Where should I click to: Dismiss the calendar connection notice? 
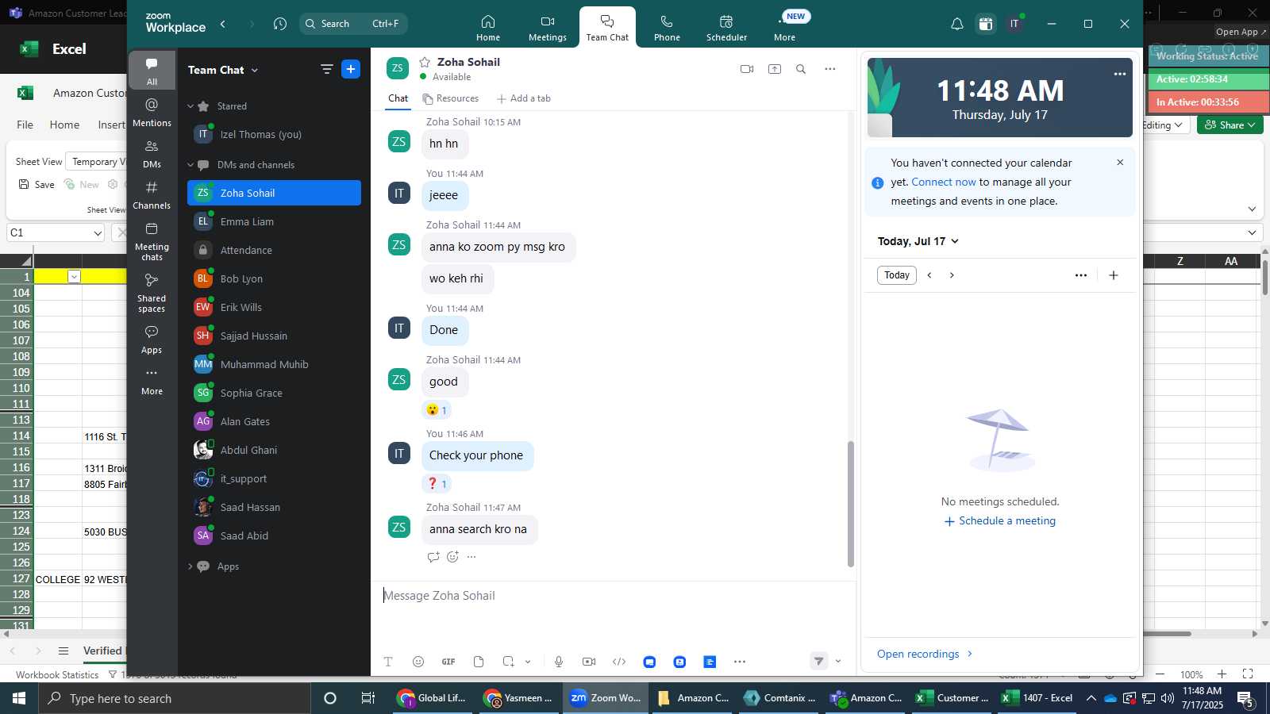[x=1120, y=163]
